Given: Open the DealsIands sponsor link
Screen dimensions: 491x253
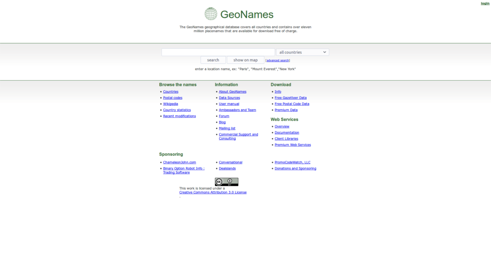Looking at the screenshot, I should (x=227, y=169).
